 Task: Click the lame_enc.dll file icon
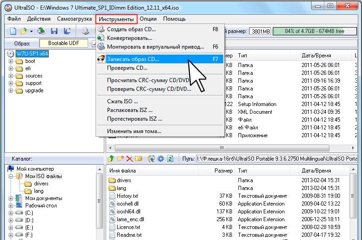[112, 219]
